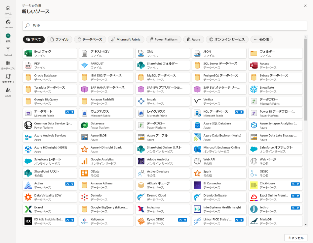Choose the Amazon Redshift source card
Viewport: 313px width, 243px height.
click(106, 101)
